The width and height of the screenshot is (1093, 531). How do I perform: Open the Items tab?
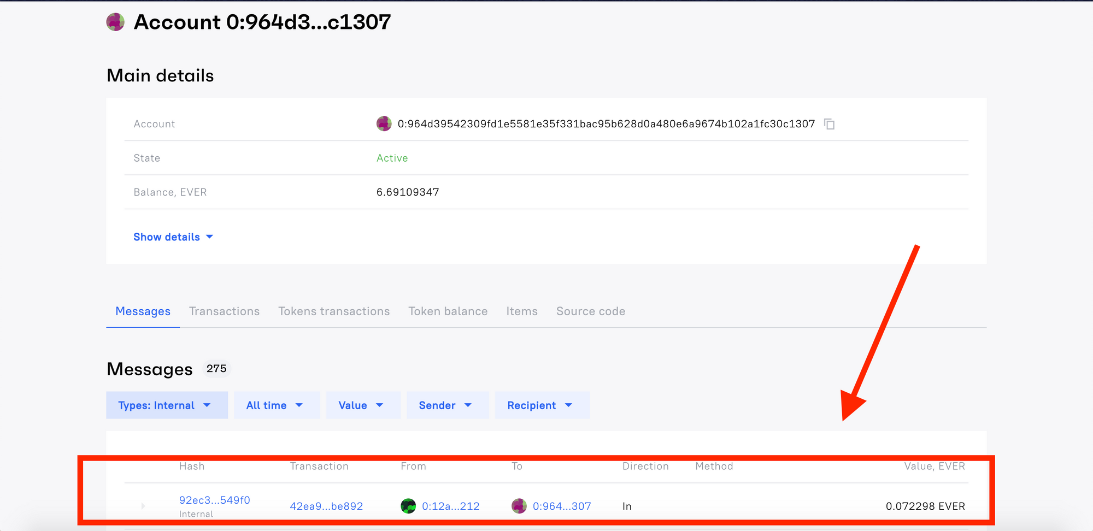click(522, 311)
